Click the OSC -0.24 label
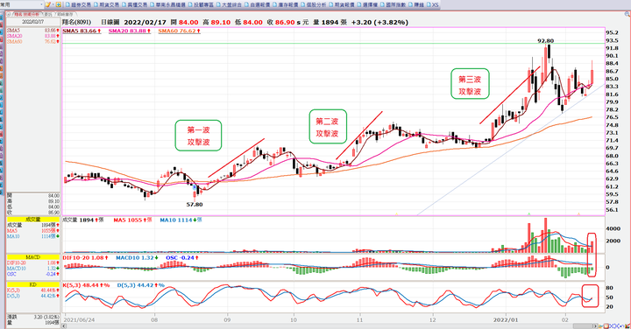The height and width of the screenshot is (329, 631). (x=182, y=257)
